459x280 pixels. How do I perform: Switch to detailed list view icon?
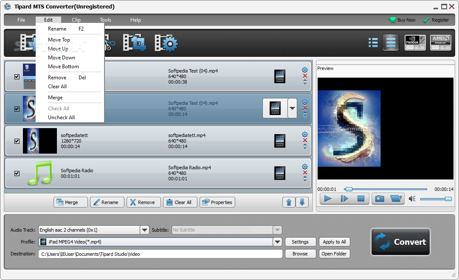click(391, 43)
